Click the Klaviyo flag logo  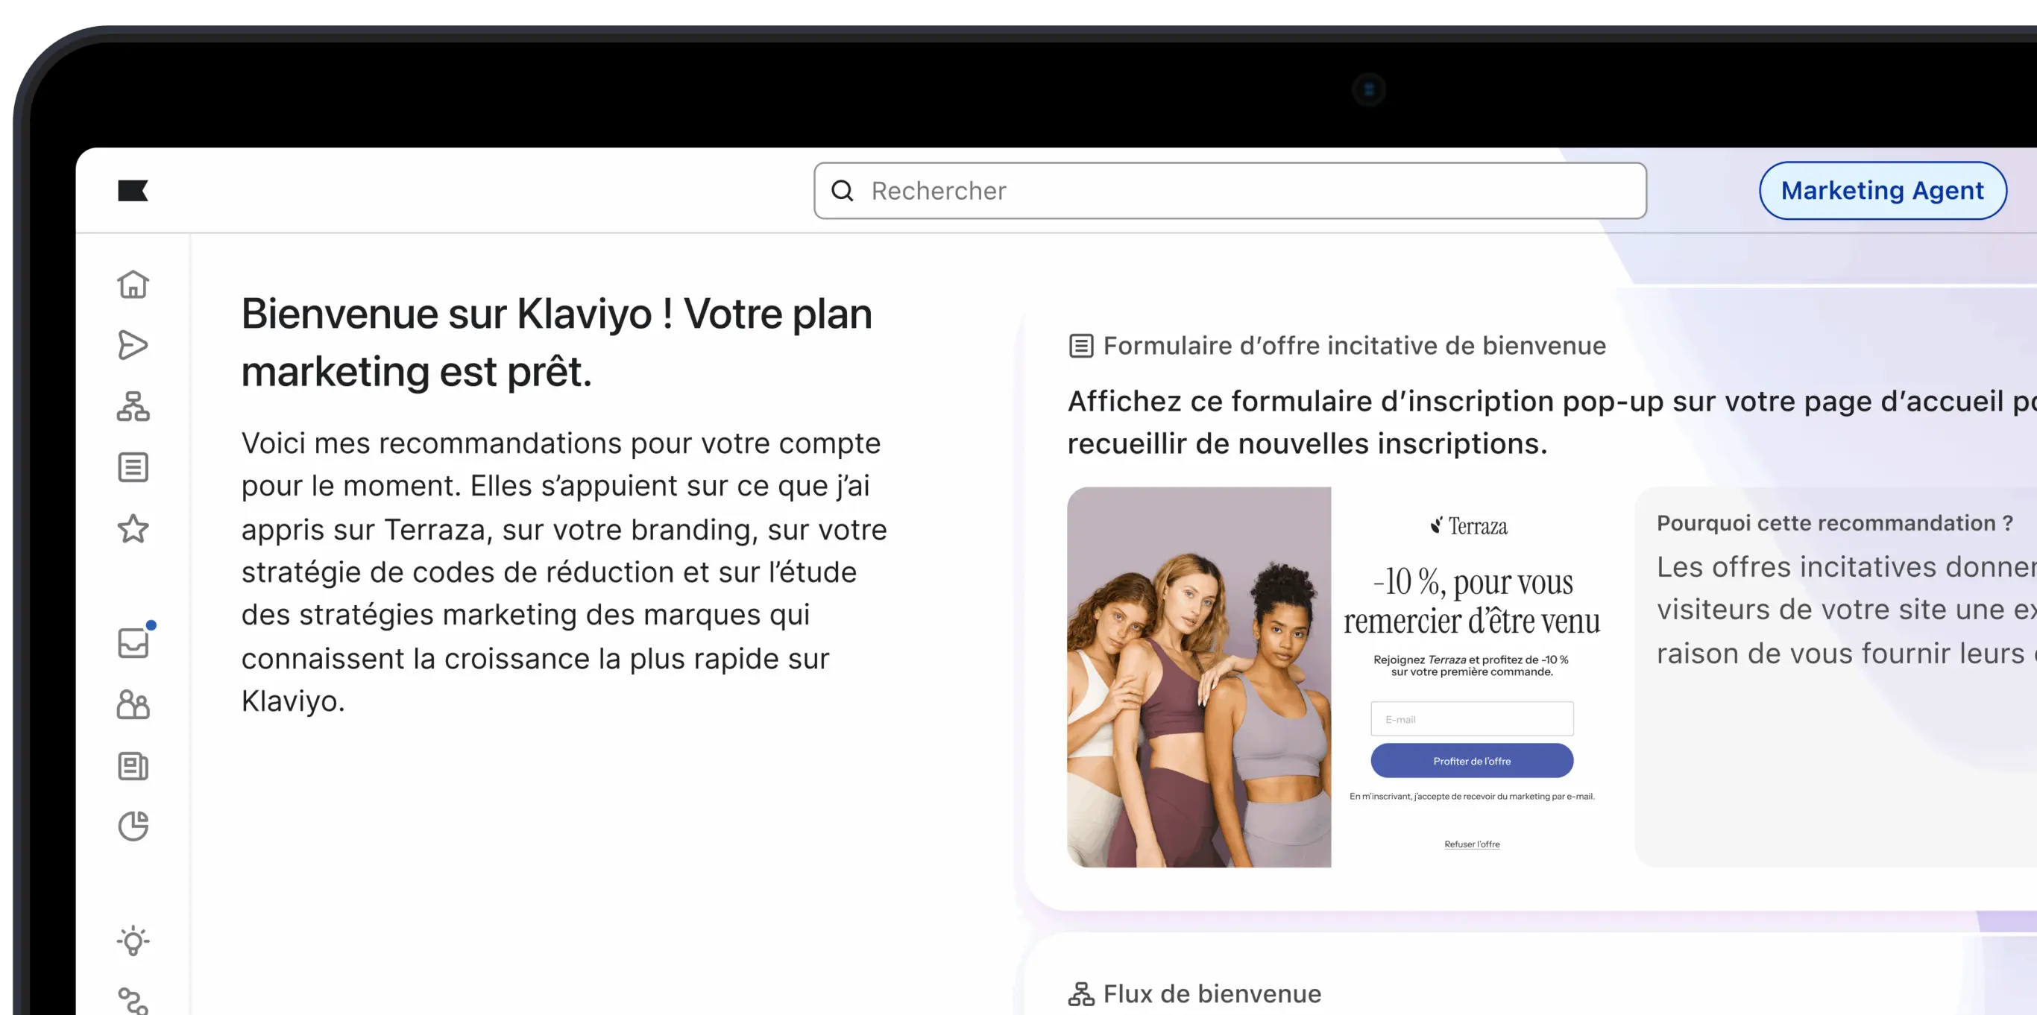tap(133, 191)
